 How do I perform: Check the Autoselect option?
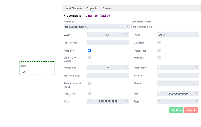point(159,50)
